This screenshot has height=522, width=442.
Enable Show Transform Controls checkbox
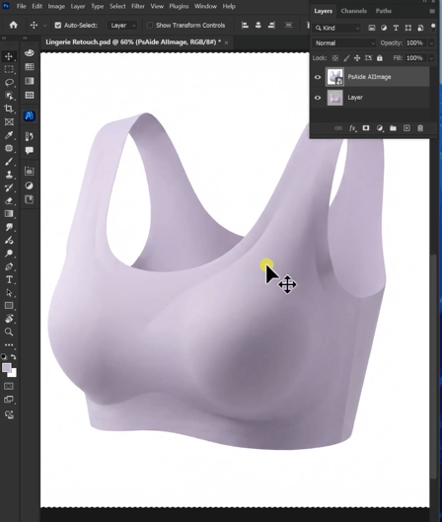(150, 26)
